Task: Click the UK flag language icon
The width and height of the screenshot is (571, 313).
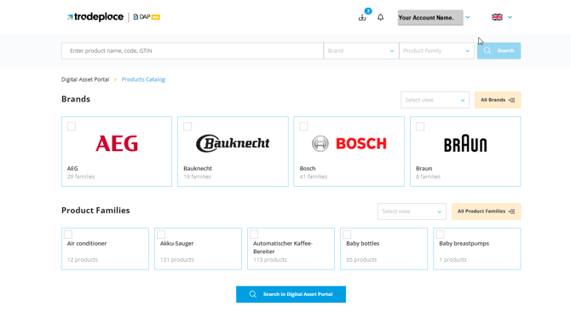Action: point(497,17)
